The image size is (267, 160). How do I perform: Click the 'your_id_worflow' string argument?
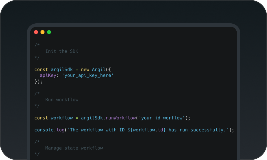tap(162, 118)
